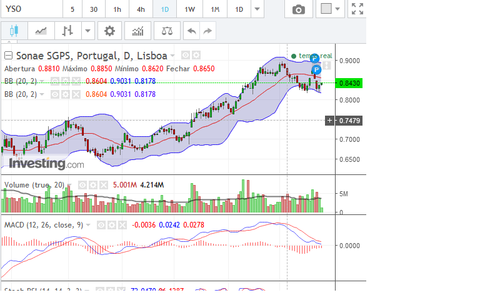Switch to the line chart type icon
This screenshot has width=480, height=300.
41,31
